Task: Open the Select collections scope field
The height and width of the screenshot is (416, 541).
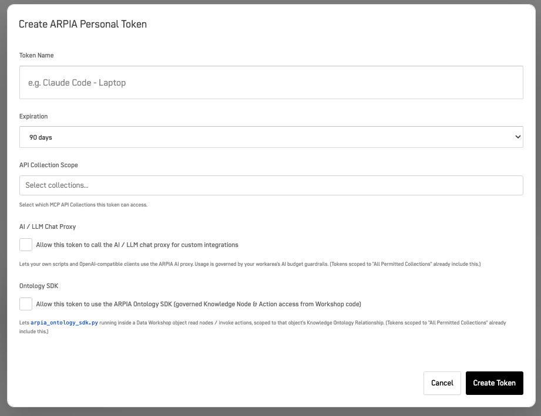Action: [x=271, y=185]
